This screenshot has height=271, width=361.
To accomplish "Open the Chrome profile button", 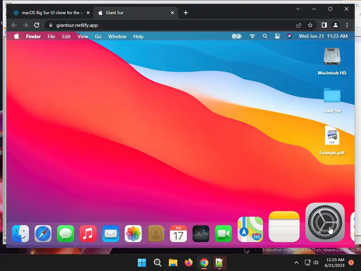I will click(x=336, y=25).
